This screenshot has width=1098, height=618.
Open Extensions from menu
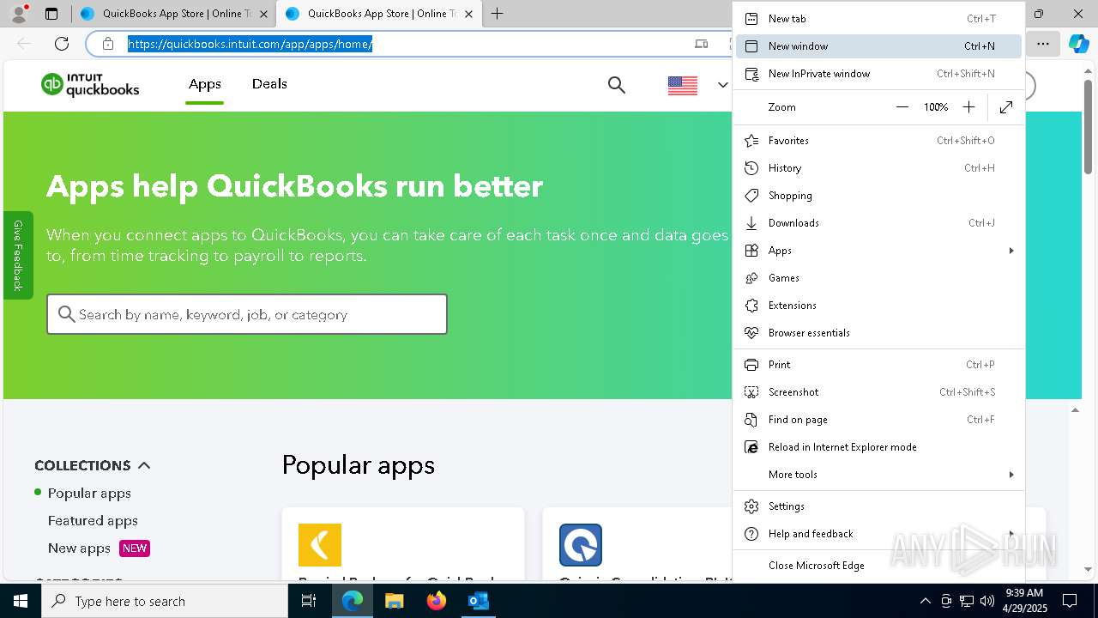pos(878,306)
